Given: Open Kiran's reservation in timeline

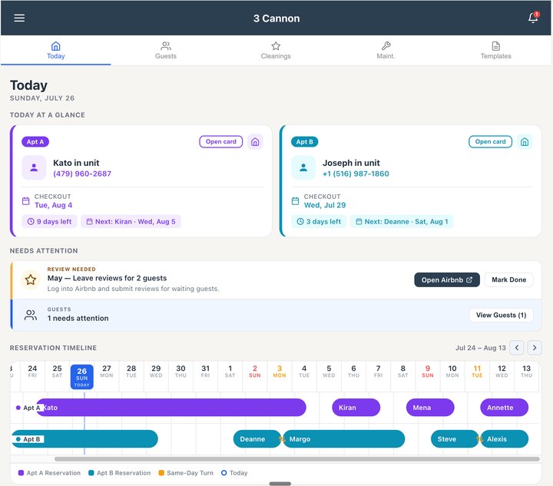Looking at the screenshot, I should [x=356, y=408].
